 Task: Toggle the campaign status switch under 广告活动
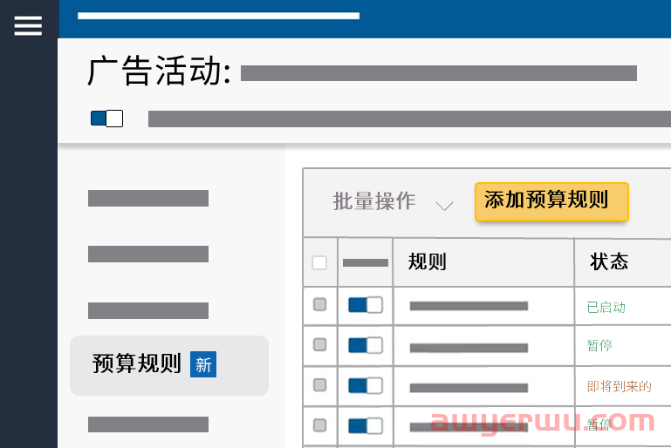(x=107, y=119)
